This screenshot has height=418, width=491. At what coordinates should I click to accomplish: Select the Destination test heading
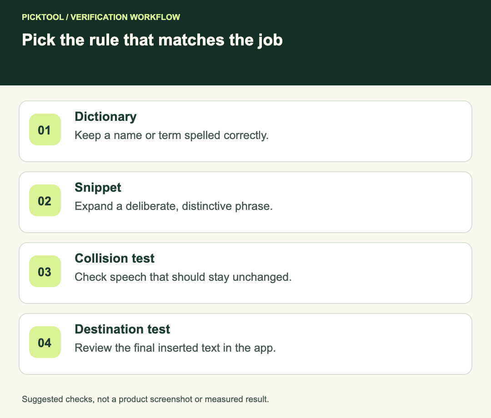pyautogui.click(x=122, y=329)
